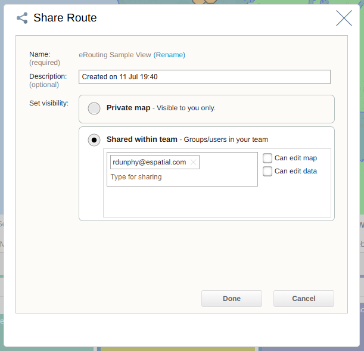364x351 pixels.
Task: Click the rdunphy@espatial.com email tag text
Action: (150, 162)
